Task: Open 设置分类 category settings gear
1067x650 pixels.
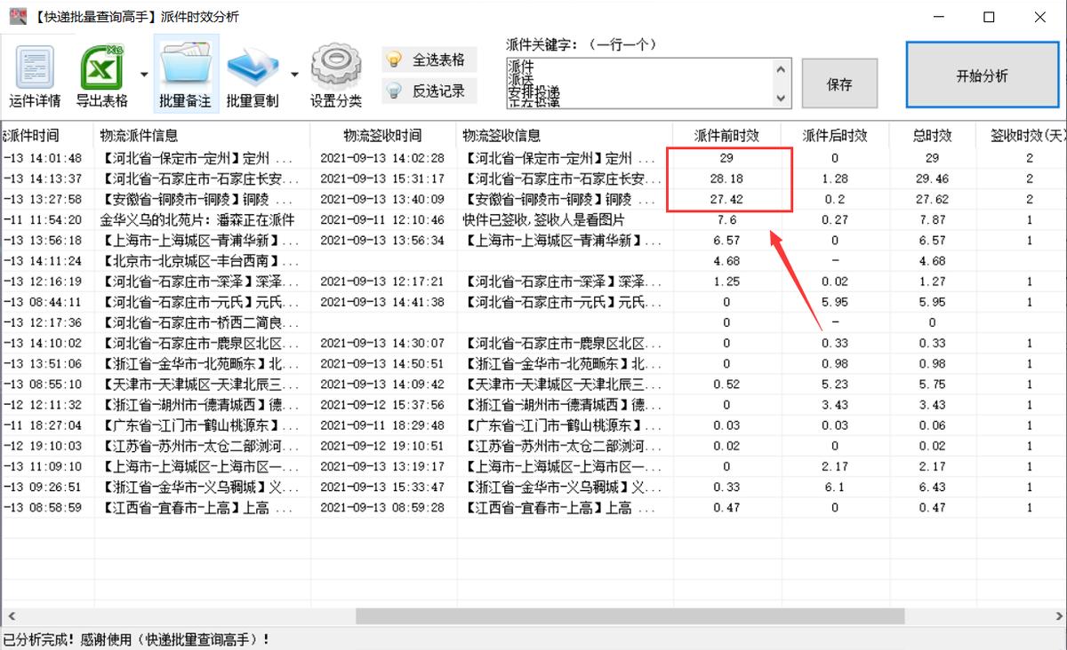Action: coord(336,71)
